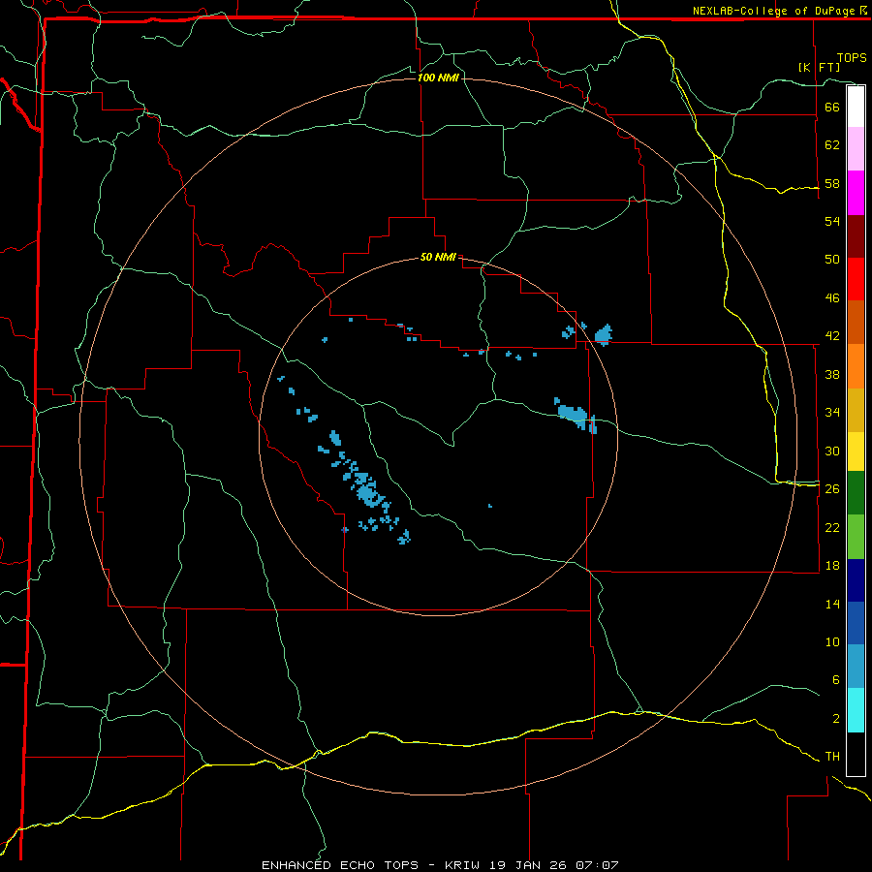Click the '22' legend value
Image resolution: width=872 pixels, height=872 pixels.
tap(832, 527)
